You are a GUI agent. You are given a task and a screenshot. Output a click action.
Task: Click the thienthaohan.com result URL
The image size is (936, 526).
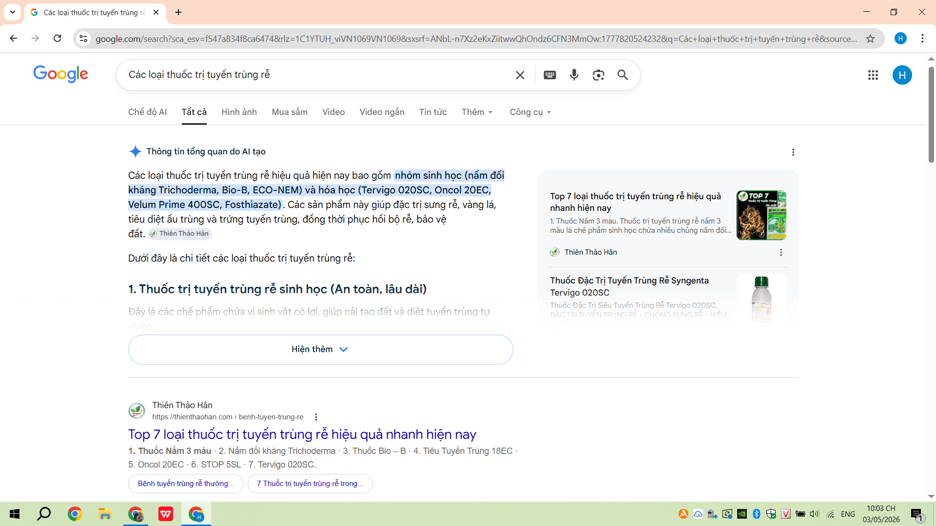[228, 417]
